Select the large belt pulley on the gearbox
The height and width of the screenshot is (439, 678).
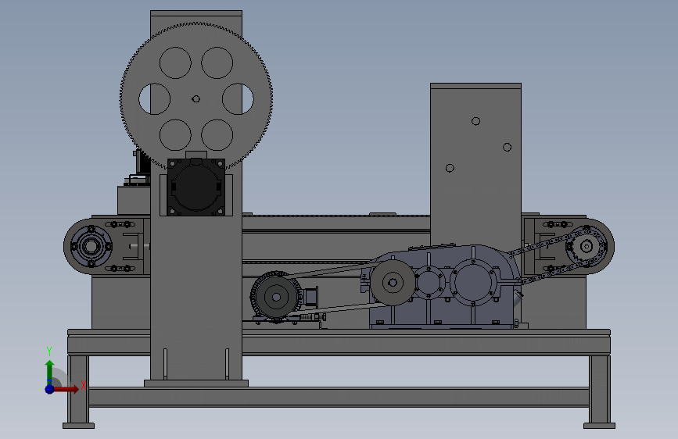tap(393, 283)
